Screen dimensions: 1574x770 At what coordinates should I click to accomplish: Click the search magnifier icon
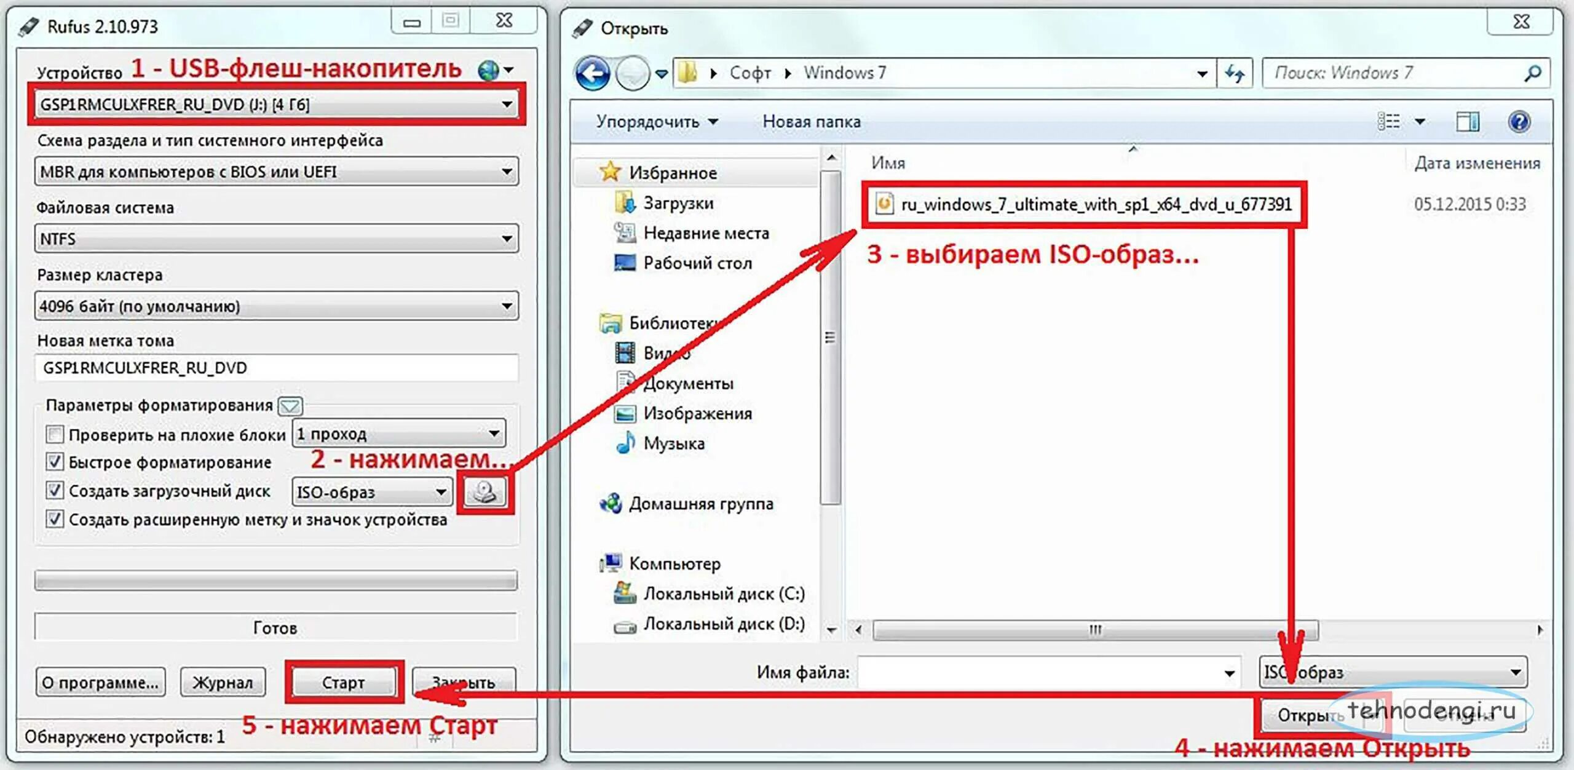(1532, 74)
